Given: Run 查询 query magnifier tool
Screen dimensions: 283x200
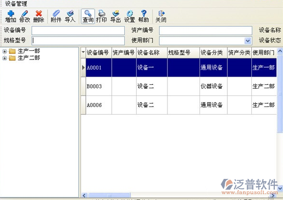Looking at the screenshot, I should (x=88, y=13).
